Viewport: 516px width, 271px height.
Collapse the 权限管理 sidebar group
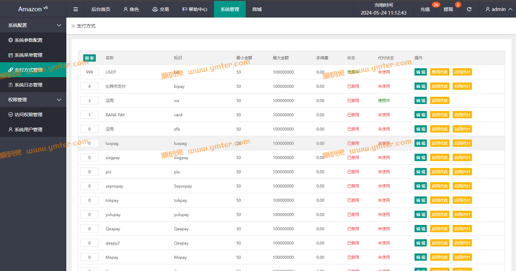(x=33, y=100)
